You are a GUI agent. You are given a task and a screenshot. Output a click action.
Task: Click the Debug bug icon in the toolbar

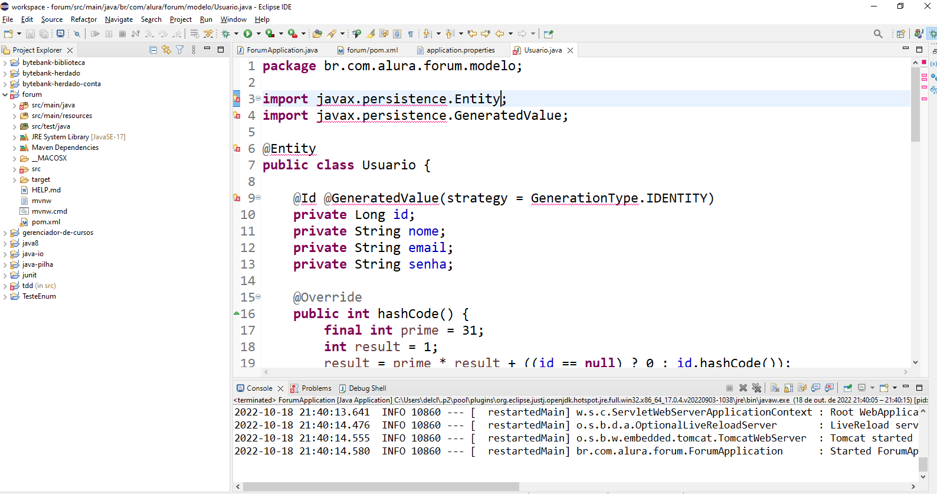(x=225, y=34)
